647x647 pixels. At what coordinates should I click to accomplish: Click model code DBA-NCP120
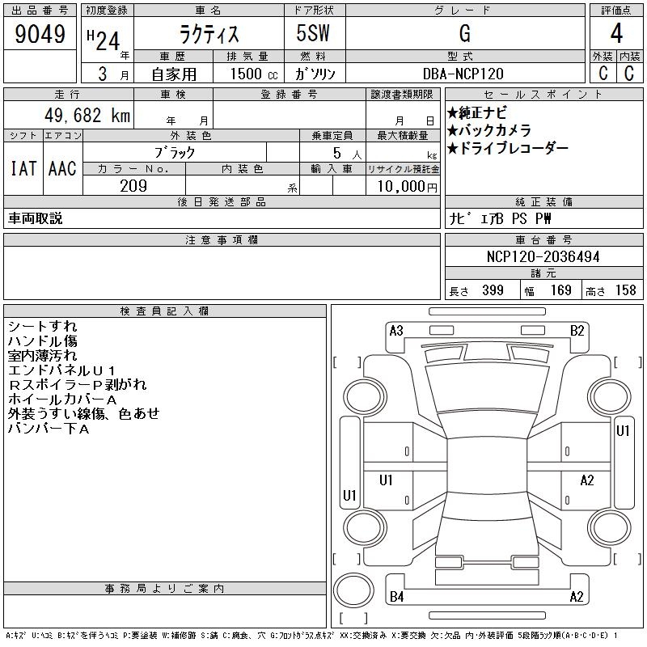[x=463, y=74]
